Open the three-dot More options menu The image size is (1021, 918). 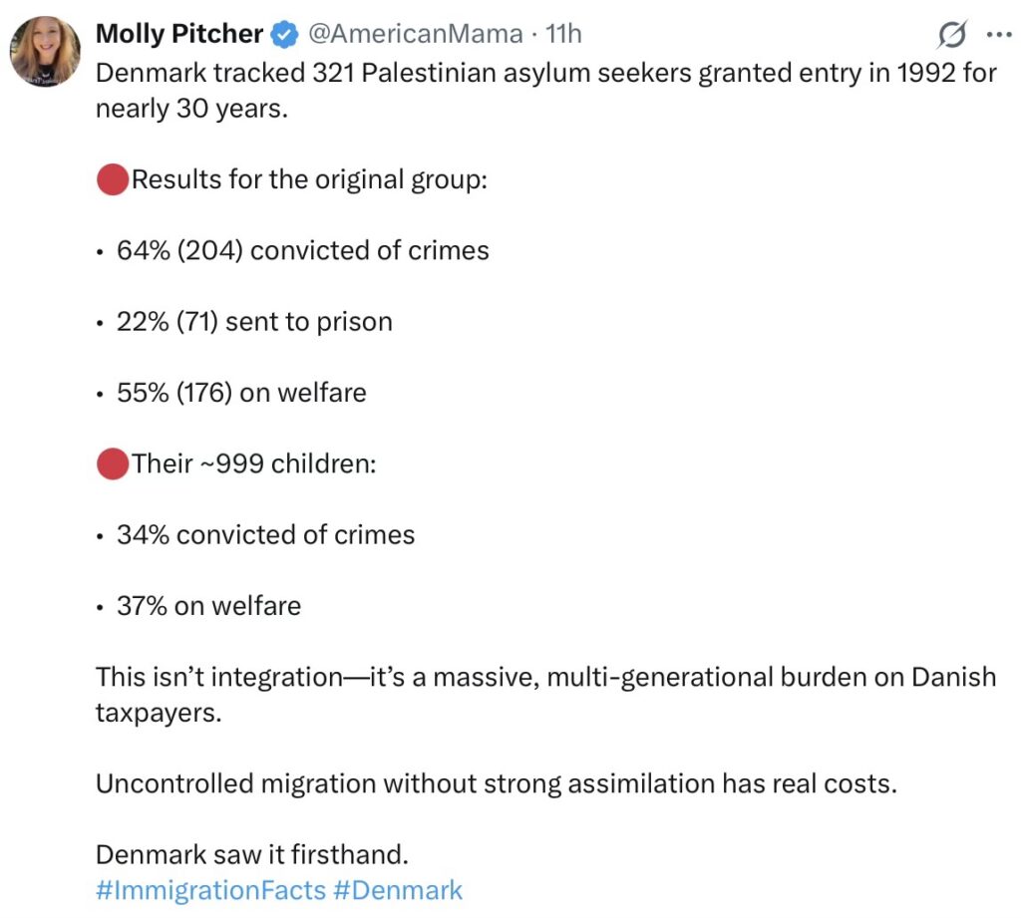[x=998, y=35]
